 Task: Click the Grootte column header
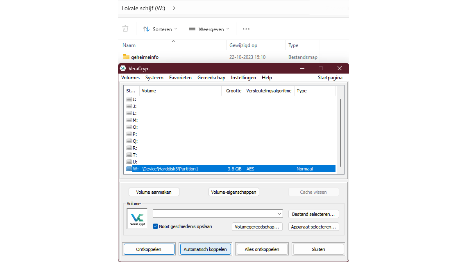233,91
